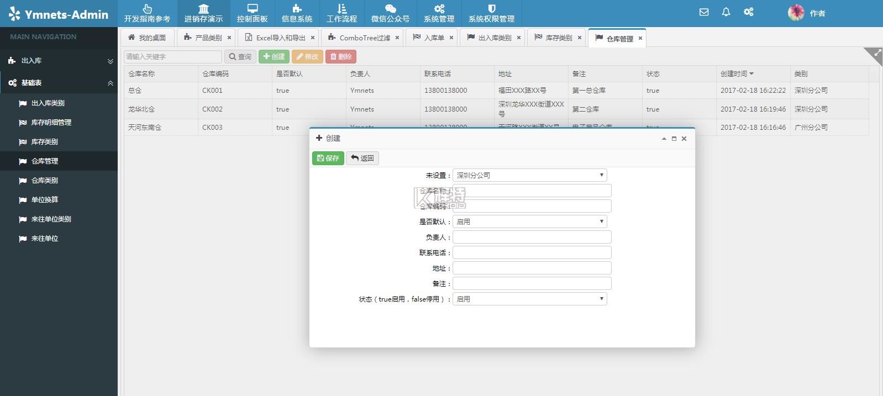Image resolution: width=883 pixels, height=396 pixels.
Task: Open 仓库管理 in sidebar
Action: pyautogui.click(x=59, y=161)
